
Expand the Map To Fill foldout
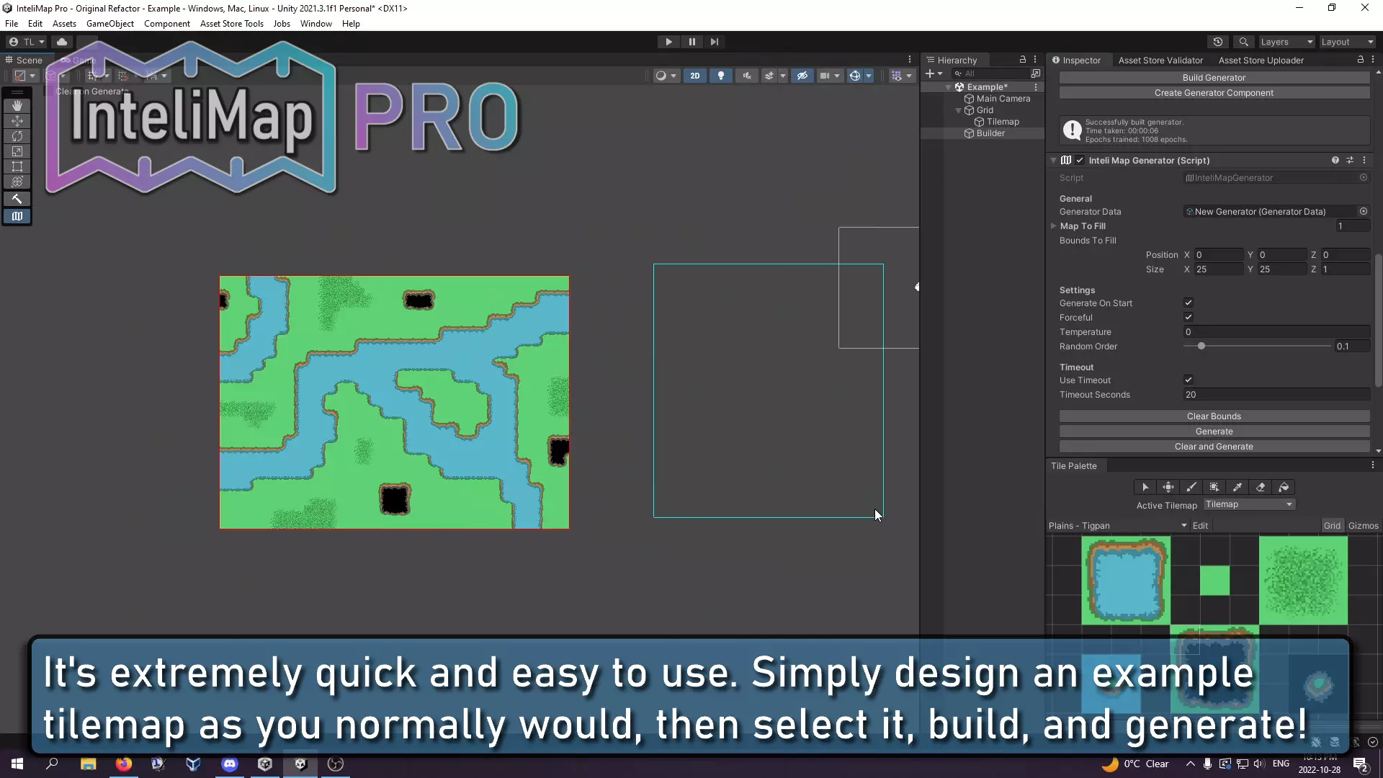tap(1054, 226)
